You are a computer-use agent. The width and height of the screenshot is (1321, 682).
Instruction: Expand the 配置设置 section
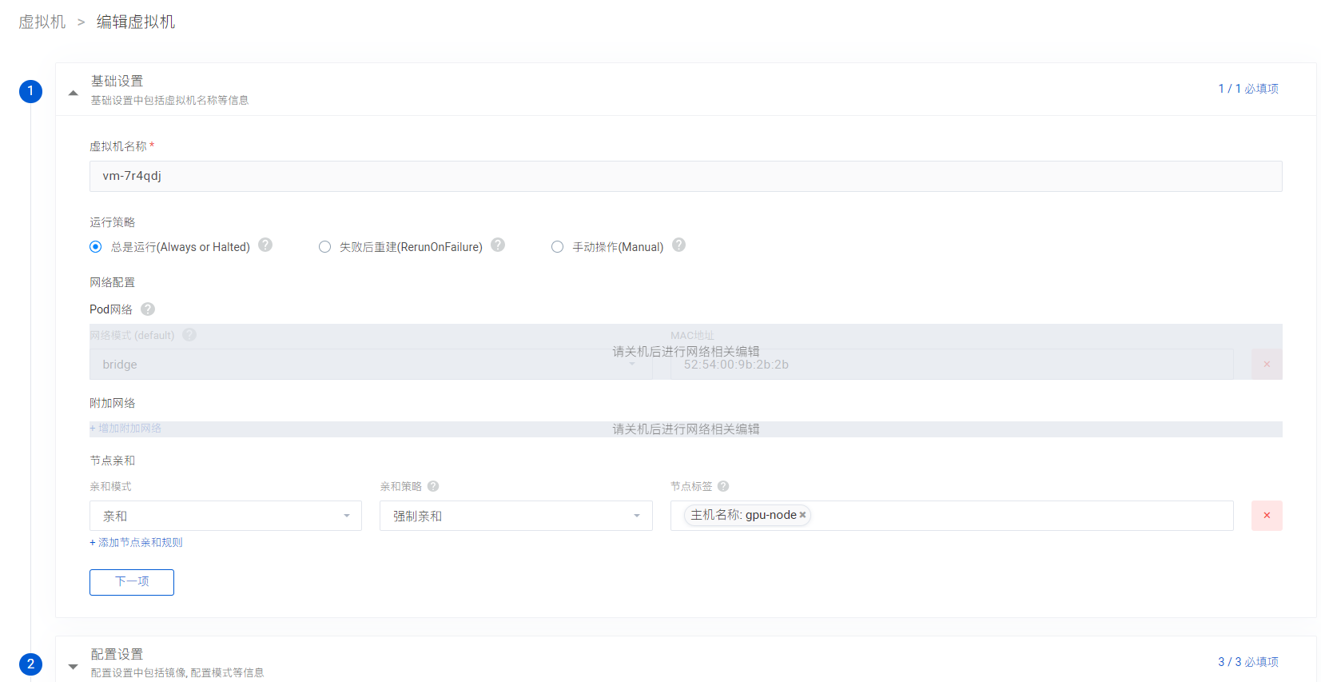74,666
